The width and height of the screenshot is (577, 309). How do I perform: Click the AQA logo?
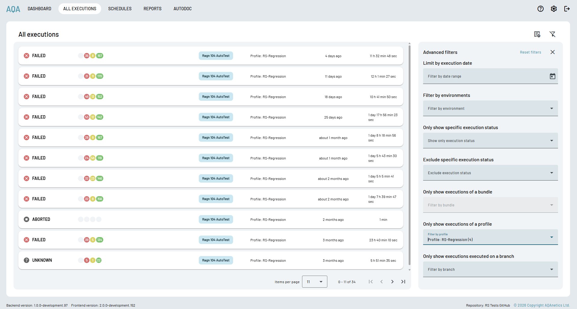click(13, 9)
